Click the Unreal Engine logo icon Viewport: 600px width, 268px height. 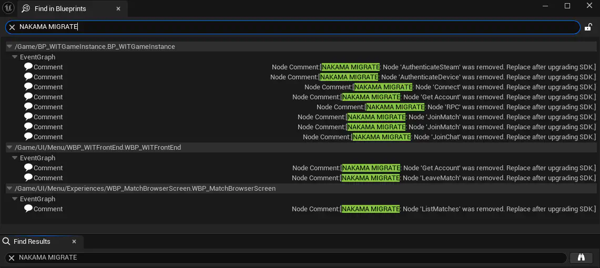(x=9, y=8)
